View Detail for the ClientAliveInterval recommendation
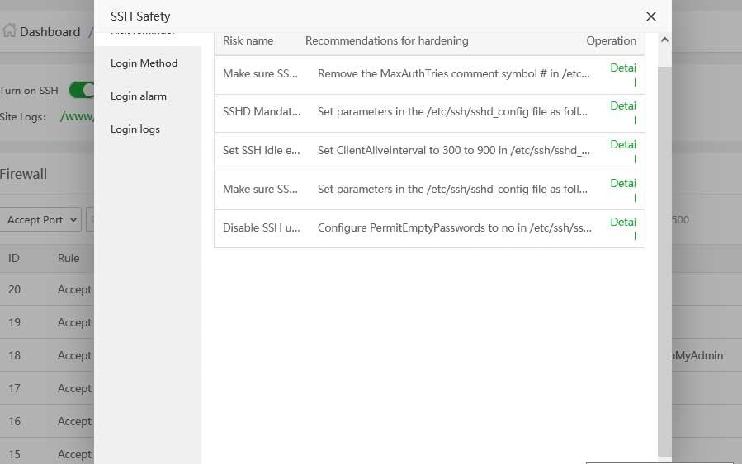Viewport: 742px width, 464px height. (x=623, y=152)
